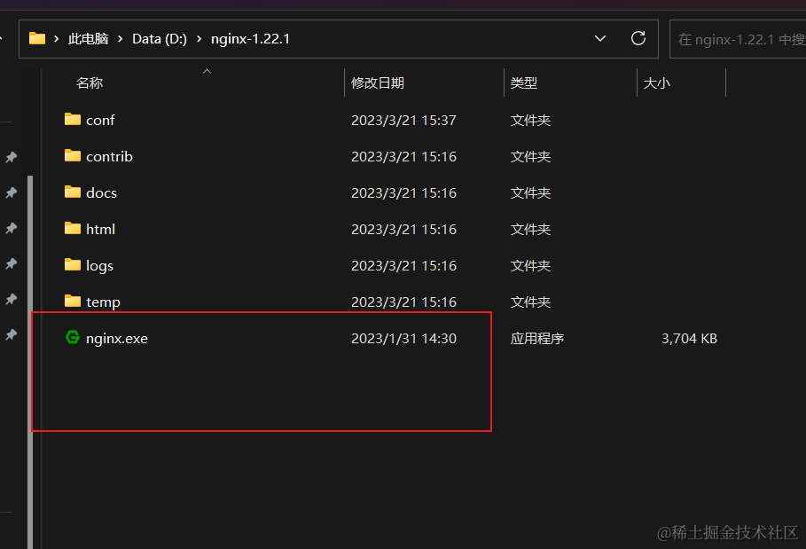Screen dimensions: 806x549
Task: Select the temp folder icon
Action: tap(73, 302)
